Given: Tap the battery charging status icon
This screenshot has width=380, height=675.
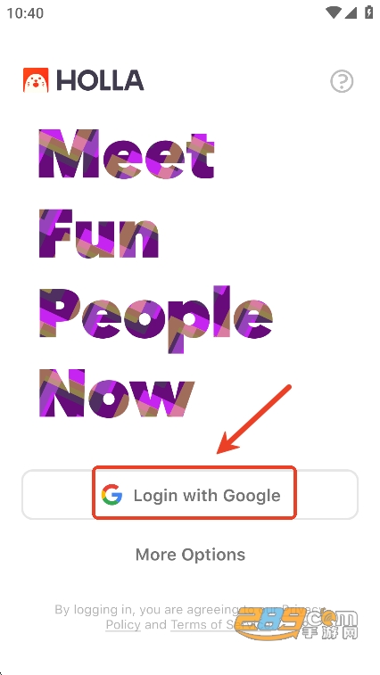Looking at the screenshot, I should click(368, 12).
